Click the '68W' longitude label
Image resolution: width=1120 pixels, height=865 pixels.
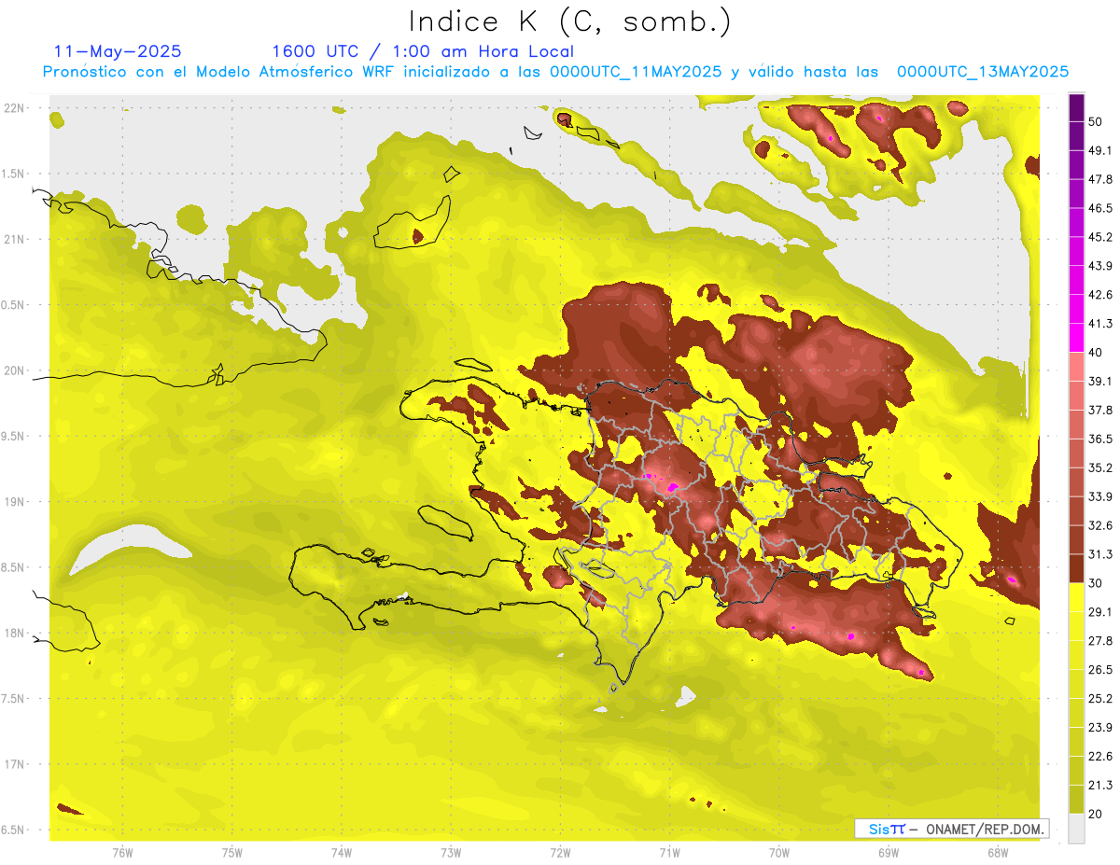pyautogui.click(x=998, y=853)
